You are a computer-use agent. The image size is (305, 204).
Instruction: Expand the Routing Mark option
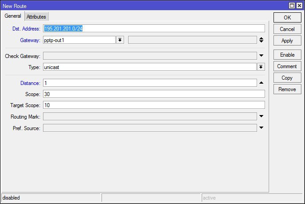point(261,116)
